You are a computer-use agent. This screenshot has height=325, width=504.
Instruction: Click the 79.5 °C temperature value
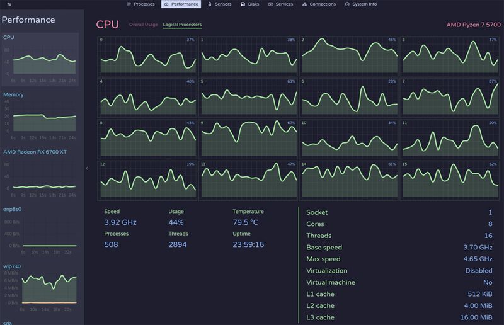[x=245, y=222]
